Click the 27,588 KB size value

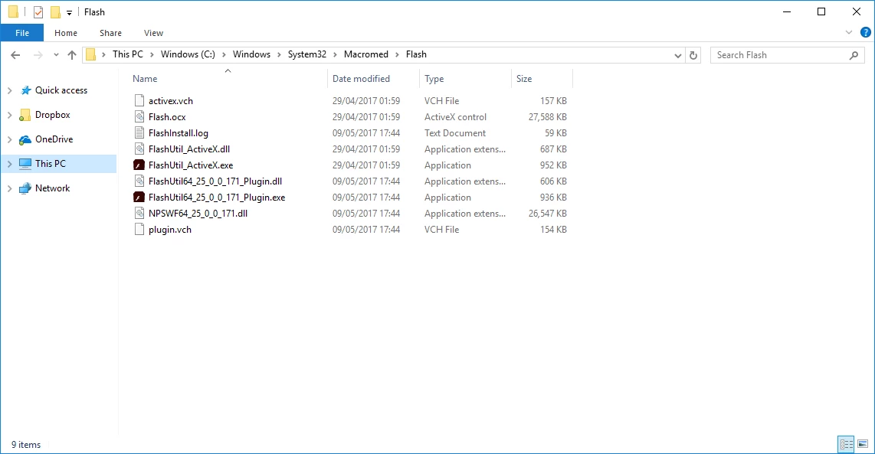coord(547,117)
